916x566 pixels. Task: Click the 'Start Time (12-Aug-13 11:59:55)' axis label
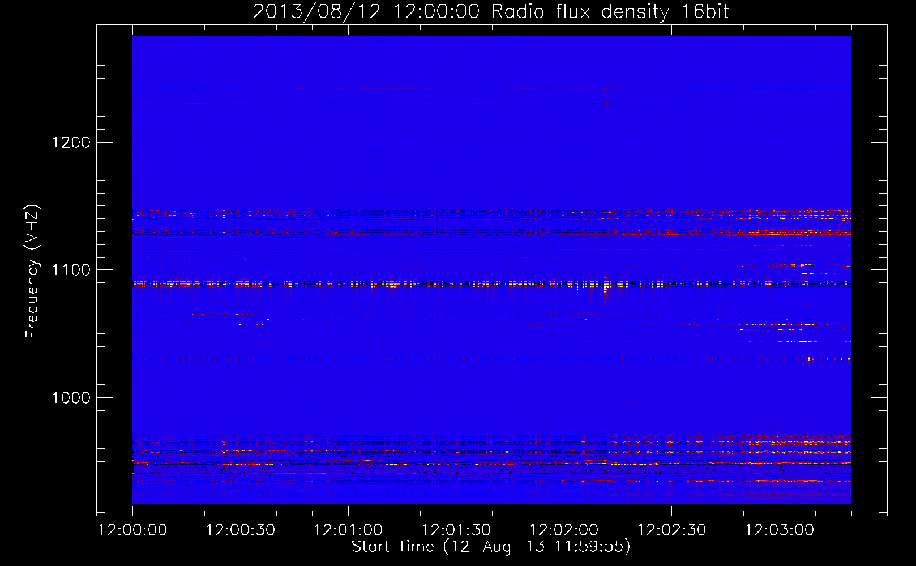(491, 547)
